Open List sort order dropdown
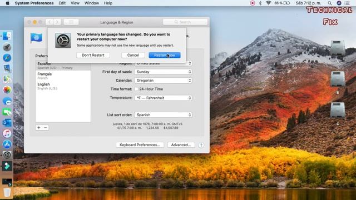Screen dimensions: 356x200 163,115
